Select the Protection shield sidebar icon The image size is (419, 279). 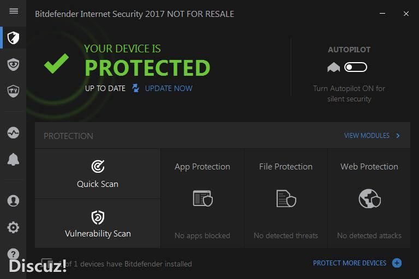click(x=14, y=38)
